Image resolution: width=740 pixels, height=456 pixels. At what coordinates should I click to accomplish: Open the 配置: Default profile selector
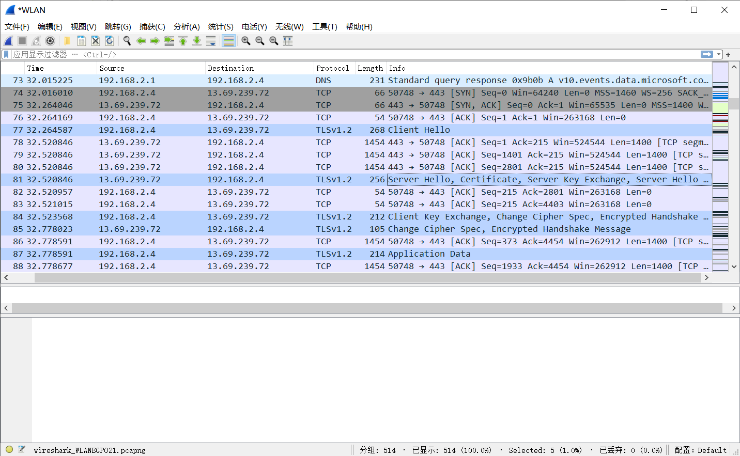701,450
